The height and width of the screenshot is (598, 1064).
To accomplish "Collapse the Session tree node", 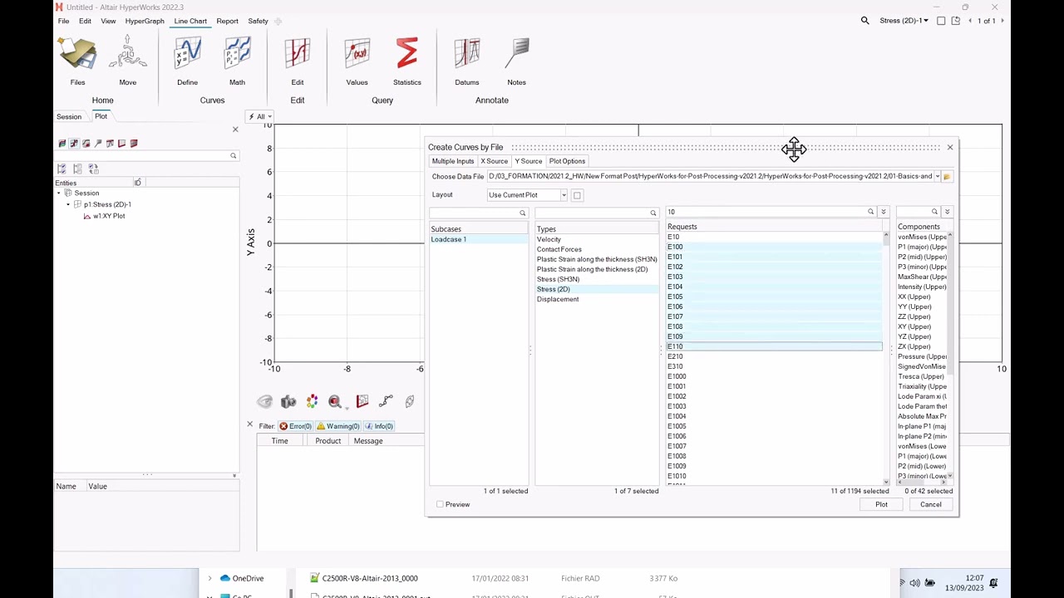I will [x=59, y=193].
